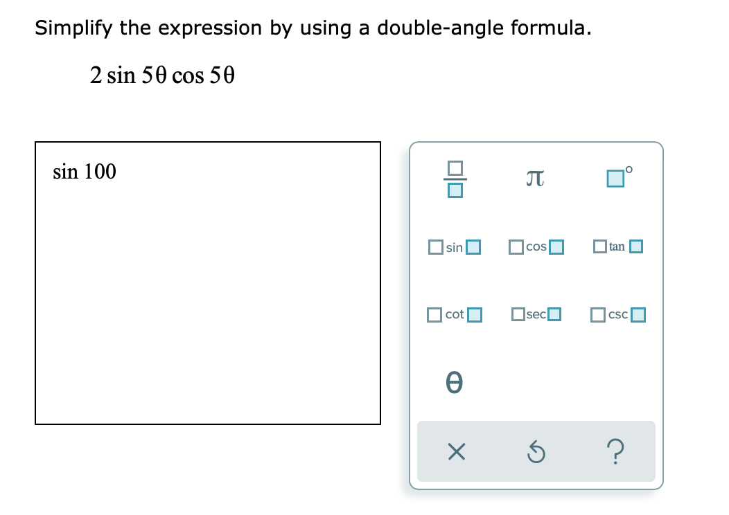Viewport: 729px width, 515px height.
Task: Clear the answer with the X button
Action: (455, 451)
